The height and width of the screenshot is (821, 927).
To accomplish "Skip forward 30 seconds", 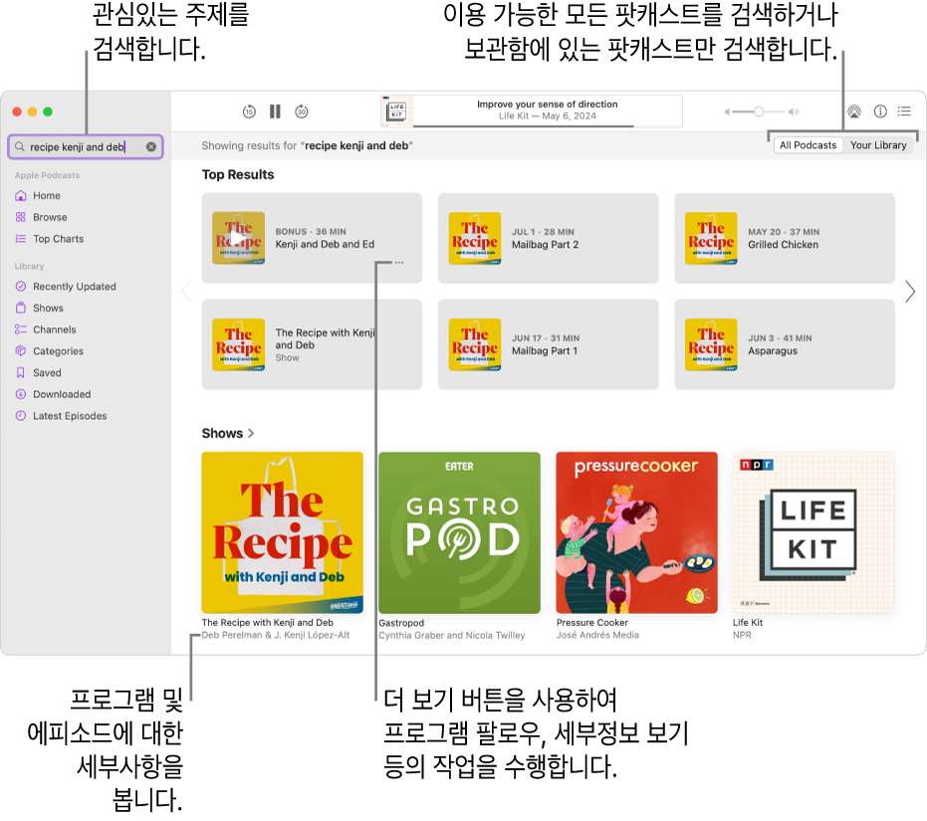I will coord(302,111).
